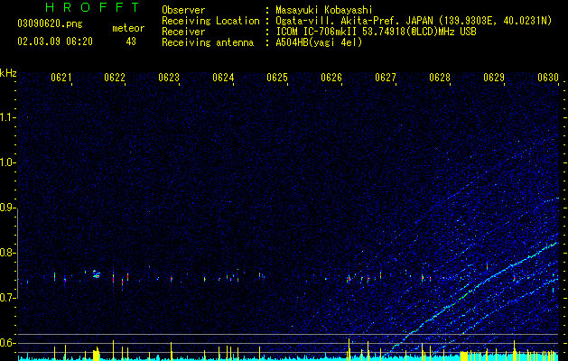Click the HROFFT title text

point(92,7)
